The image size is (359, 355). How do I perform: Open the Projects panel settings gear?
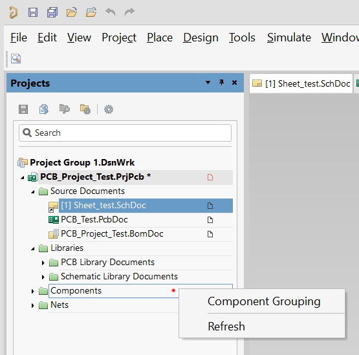click(109, 109)
